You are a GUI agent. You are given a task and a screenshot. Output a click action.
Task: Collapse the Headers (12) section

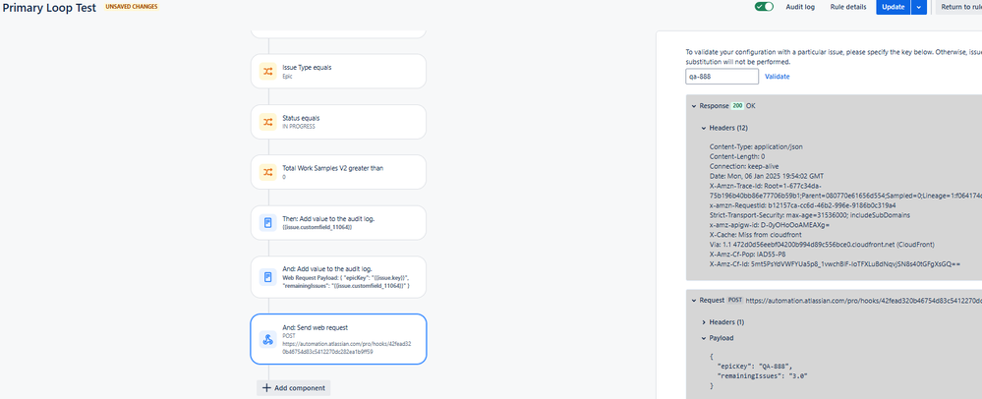point(703,128)
